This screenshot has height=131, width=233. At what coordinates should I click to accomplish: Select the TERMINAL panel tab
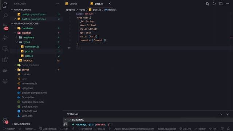point(72,114)
